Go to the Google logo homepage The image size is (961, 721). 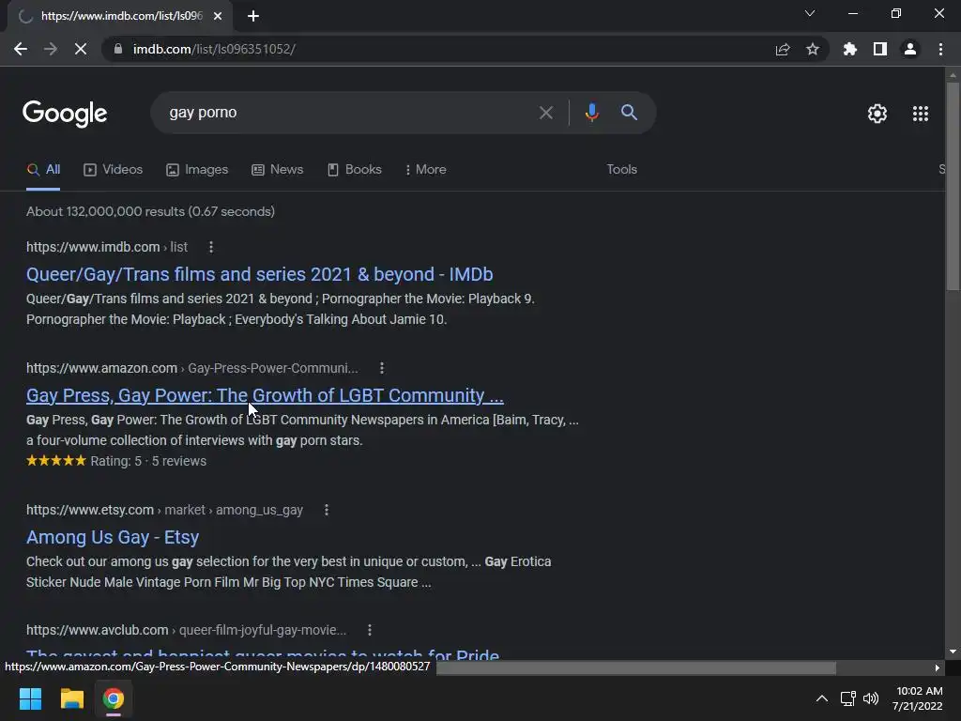pos(65,114)
